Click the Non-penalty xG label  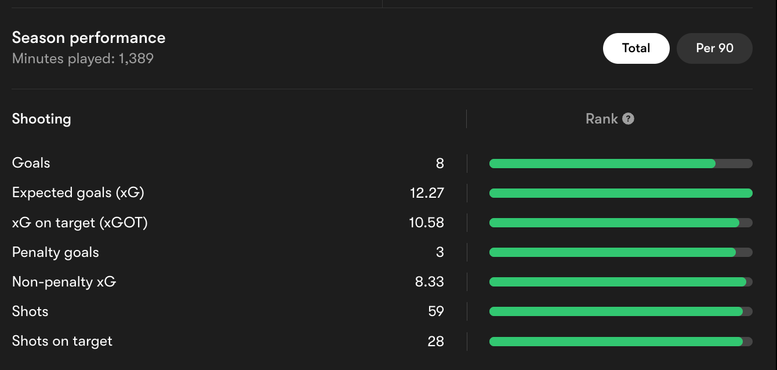64,282
